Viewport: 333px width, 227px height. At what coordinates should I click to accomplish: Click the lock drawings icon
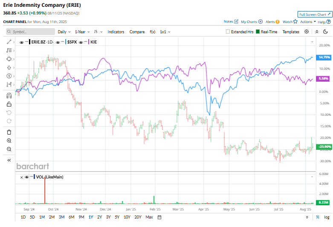tap(9, 104)
